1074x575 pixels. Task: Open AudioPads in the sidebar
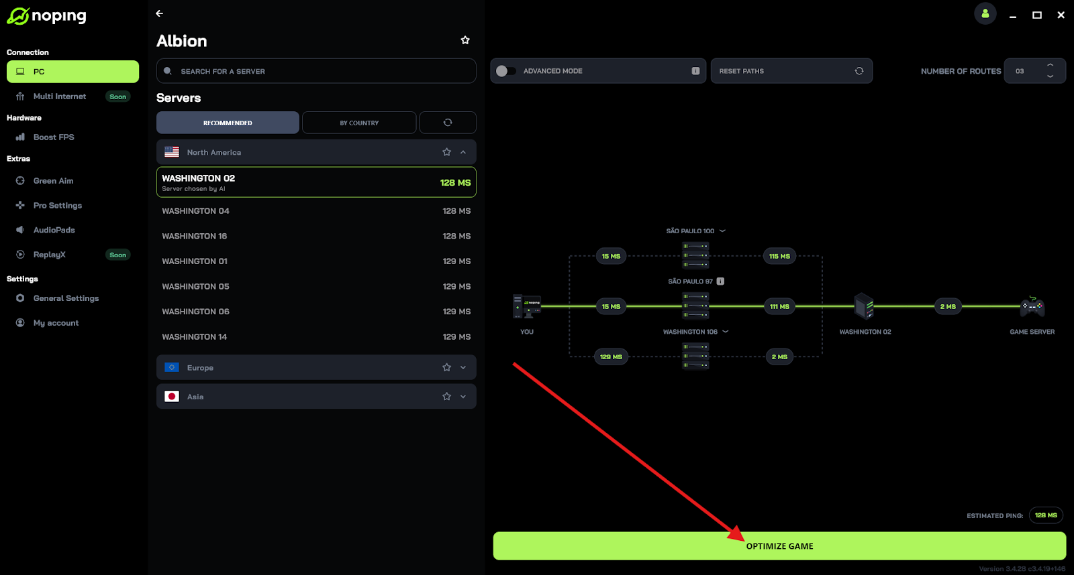point(54,230)
